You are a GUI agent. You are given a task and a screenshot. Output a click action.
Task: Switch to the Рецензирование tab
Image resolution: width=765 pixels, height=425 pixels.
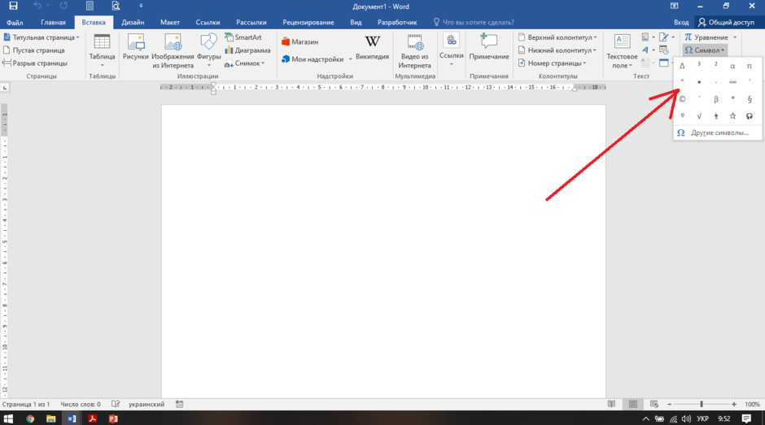308,23
